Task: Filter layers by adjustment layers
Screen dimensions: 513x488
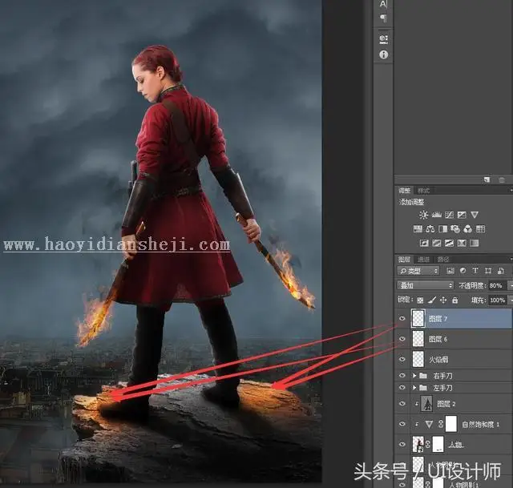Action: (463, 271)
